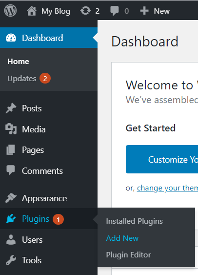198x275 pixels.
Task: Open the house icon for My Blog
Action: point(32,11)
